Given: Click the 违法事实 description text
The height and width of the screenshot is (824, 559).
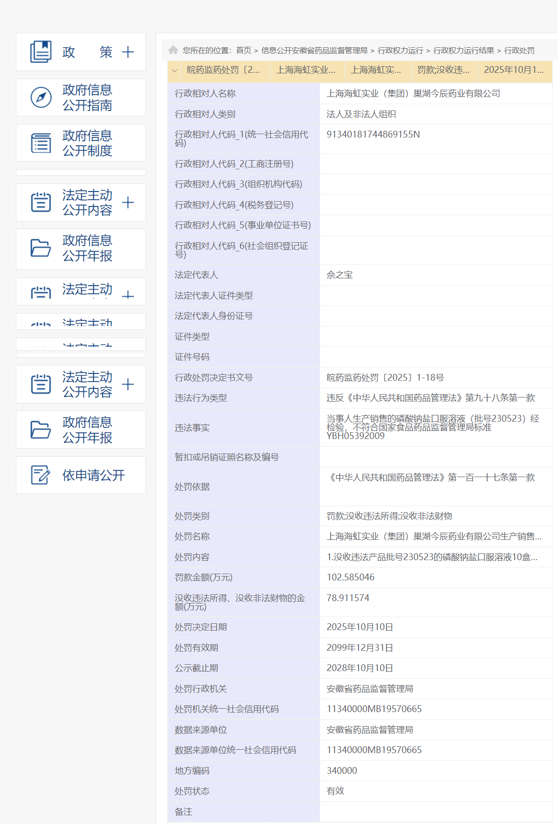Looking at the screenshot, I should coord(433,427).
